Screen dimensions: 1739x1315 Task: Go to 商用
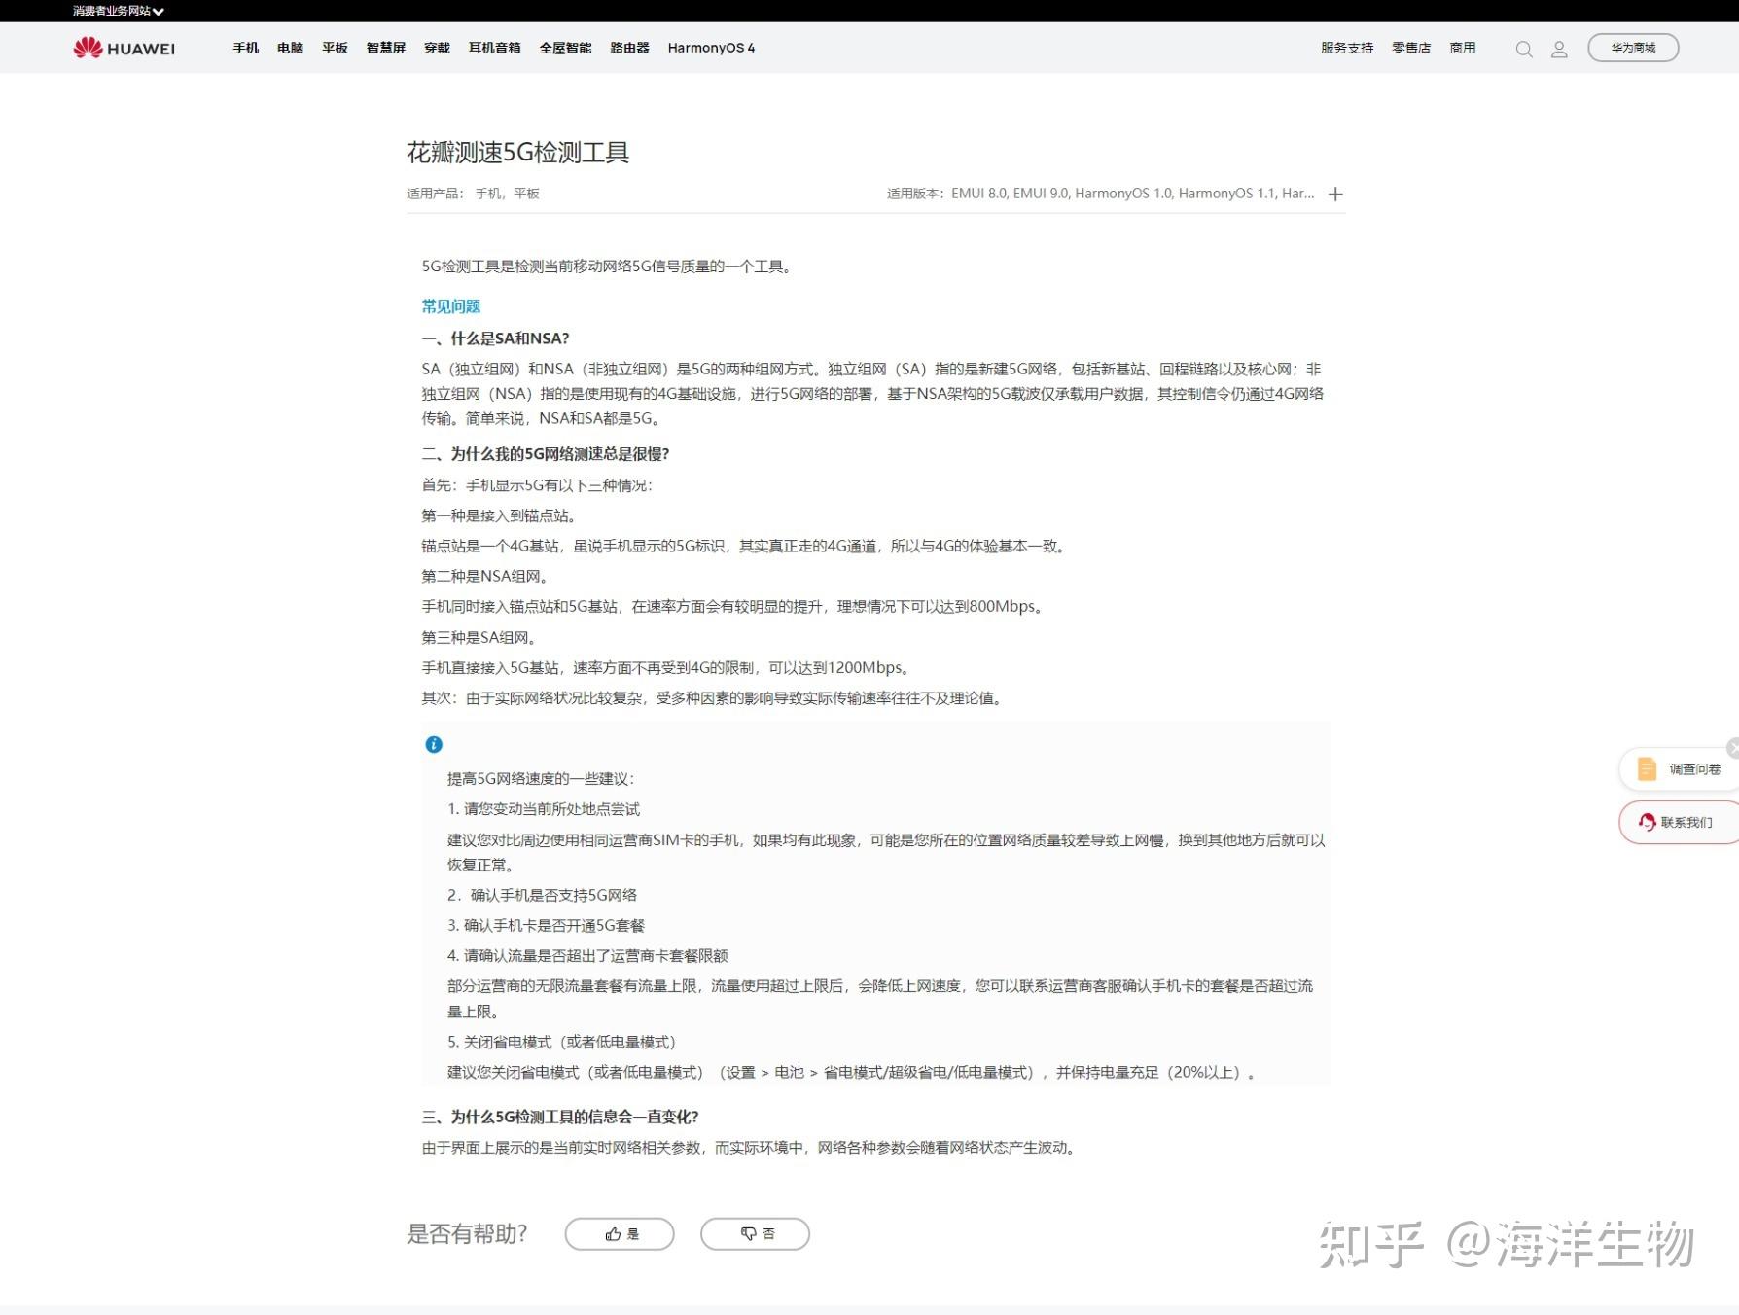[1463, 48]
